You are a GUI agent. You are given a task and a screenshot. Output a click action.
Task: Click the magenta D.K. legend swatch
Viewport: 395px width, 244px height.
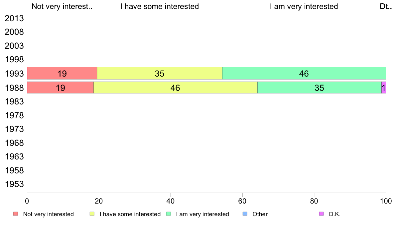322,214
